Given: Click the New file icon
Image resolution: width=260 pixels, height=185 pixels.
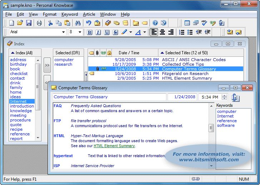Looking at the screenshot, I should pos(11,23).
